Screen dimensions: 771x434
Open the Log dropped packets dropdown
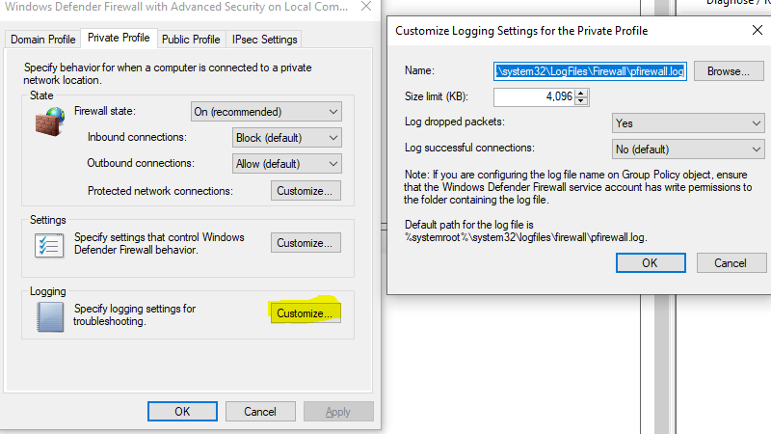pyautogui.click(x=688, y=123)
